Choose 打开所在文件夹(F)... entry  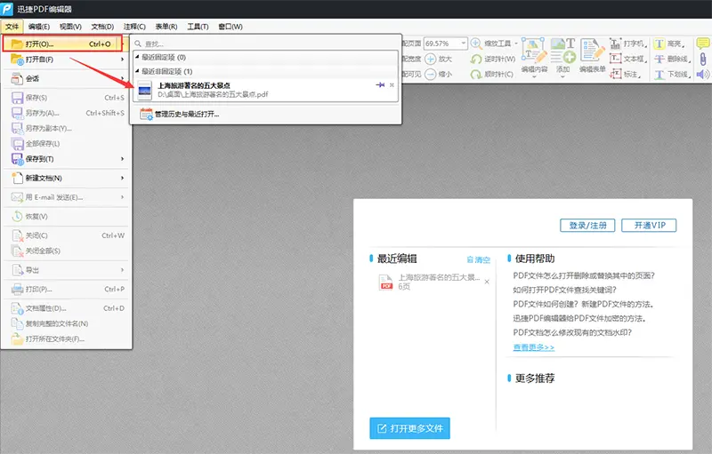[x=66, y=339]
